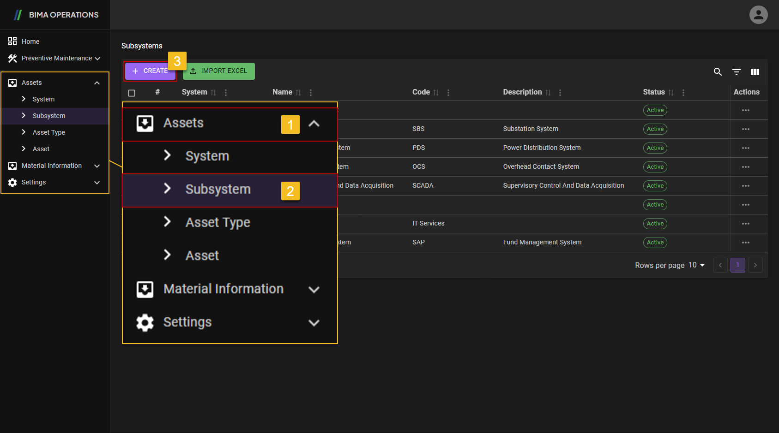
Task: Click the Import Excel button
Action: pos(219,71)
